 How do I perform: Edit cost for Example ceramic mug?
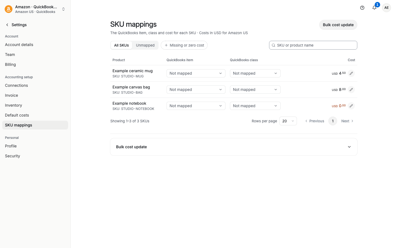[351, 73]
